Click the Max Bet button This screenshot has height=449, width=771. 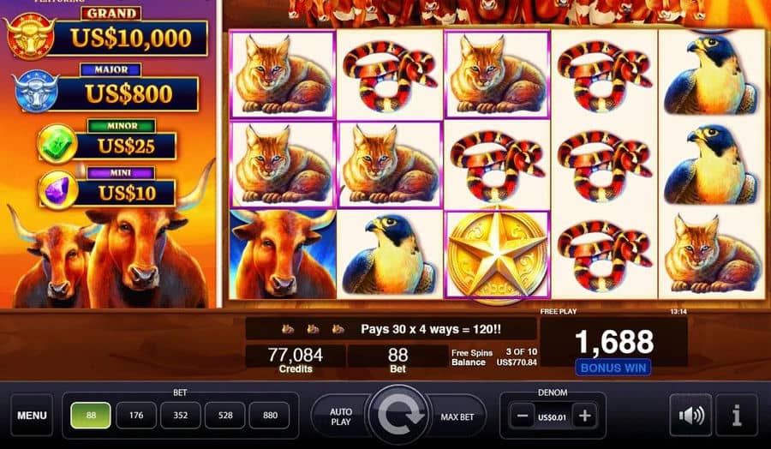[457, 416]
